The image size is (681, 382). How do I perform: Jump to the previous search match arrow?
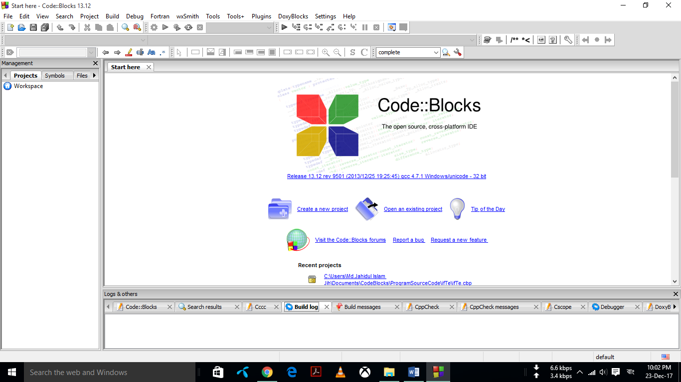(x=106, y=52)
